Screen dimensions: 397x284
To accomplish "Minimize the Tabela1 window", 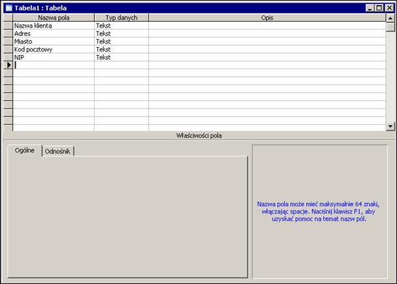I will (x=370, y=8).
